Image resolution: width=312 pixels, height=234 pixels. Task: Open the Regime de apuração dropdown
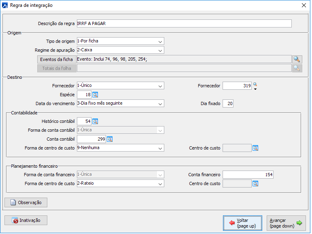[x=161, y=50]
